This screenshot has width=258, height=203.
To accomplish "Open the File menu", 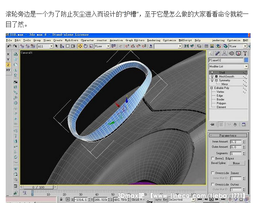I will (9, 40).
